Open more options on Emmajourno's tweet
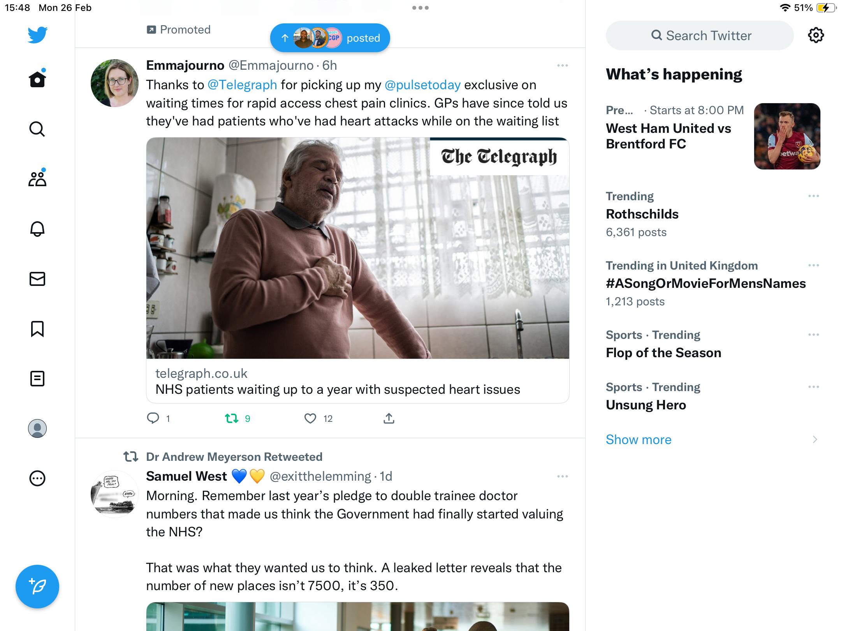 click(x=562, y=65)
